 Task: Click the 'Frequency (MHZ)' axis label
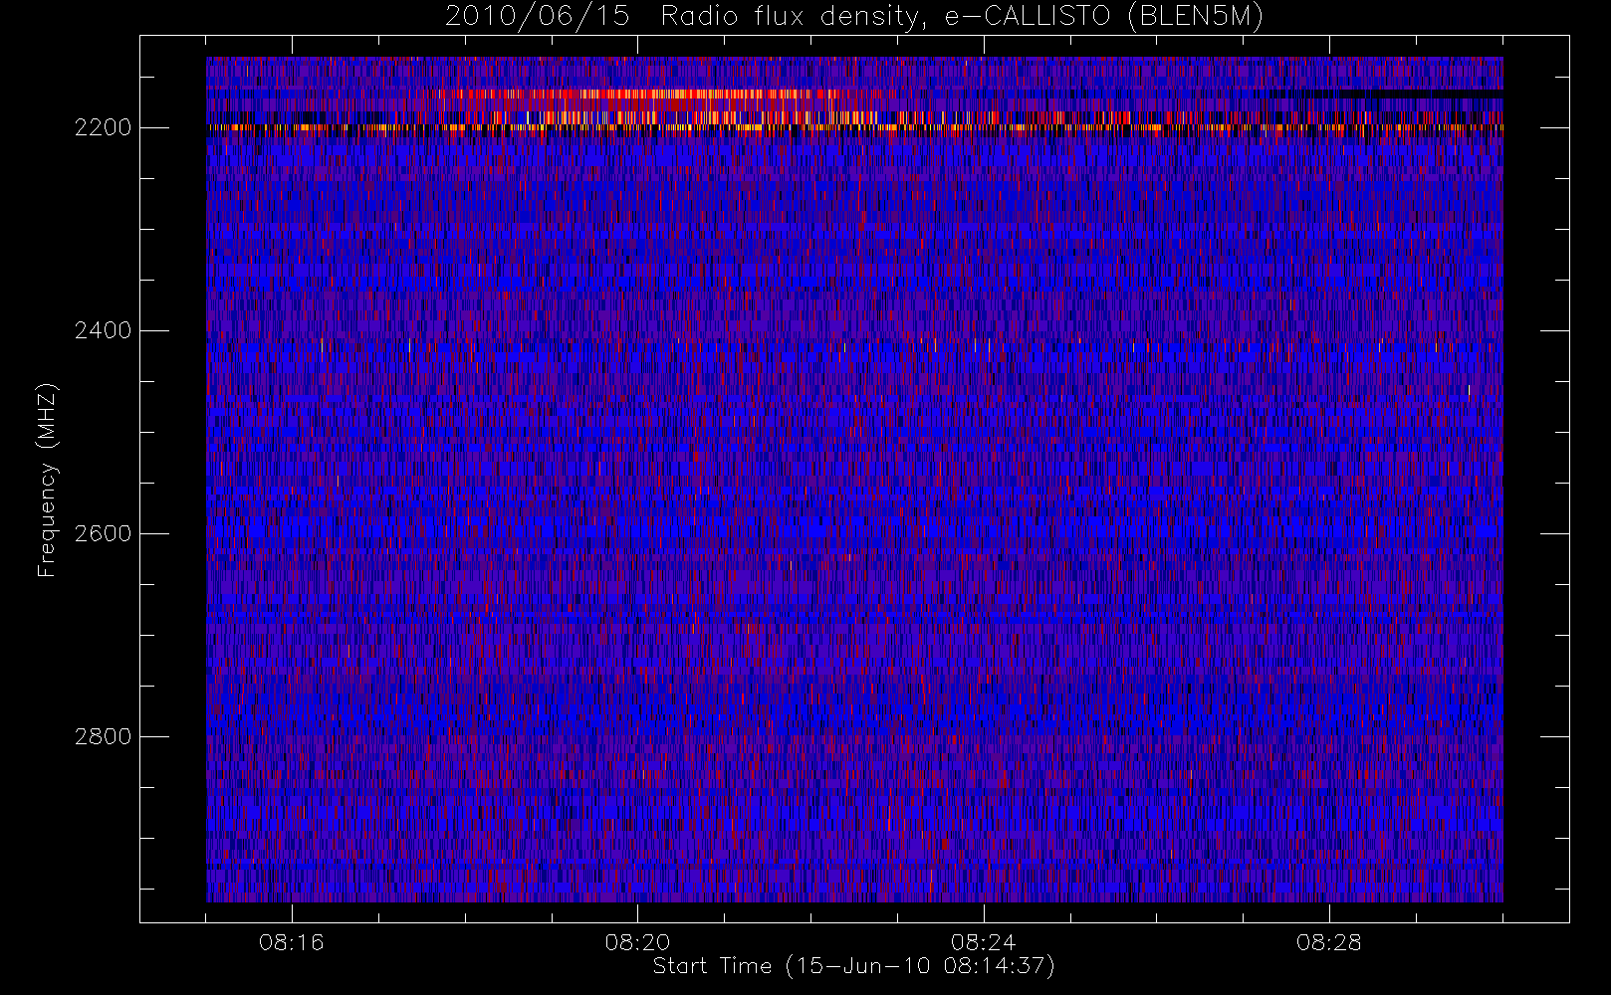click(47, 480)
